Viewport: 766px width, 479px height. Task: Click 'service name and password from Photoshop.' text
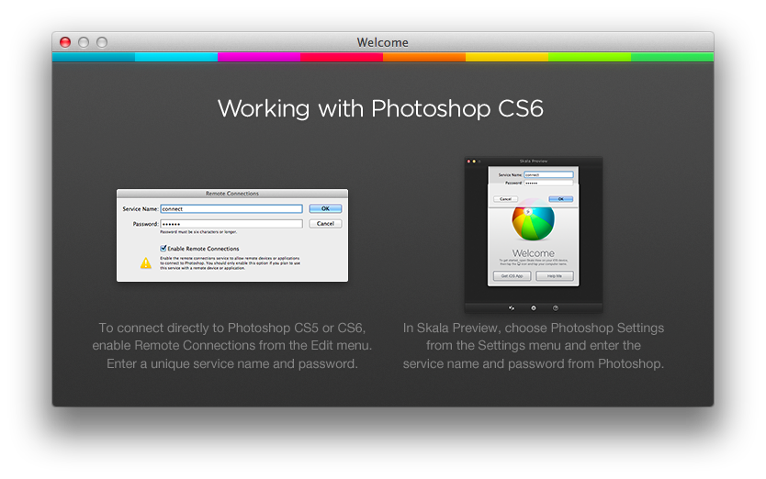(x=534, y=363)
